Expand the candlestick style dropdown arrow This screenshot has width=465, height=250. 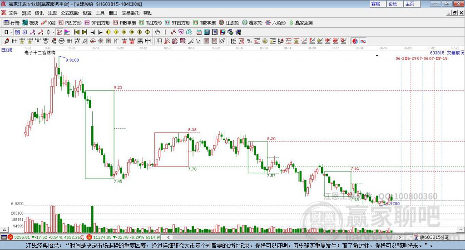point(53,32)
